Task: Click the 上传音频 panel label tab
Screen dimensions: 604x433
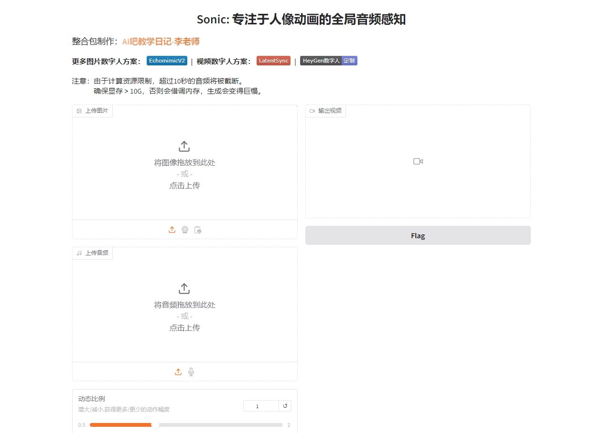Action: coord(92,253)
